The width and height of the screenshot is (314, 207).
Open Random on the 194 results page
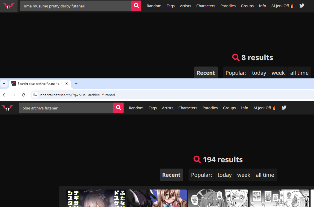pyautogui.click(x=136, y=108)
